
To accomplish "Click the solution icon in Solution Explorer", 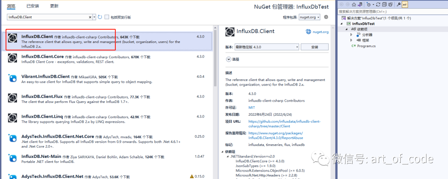I will [x=344, y=18].
